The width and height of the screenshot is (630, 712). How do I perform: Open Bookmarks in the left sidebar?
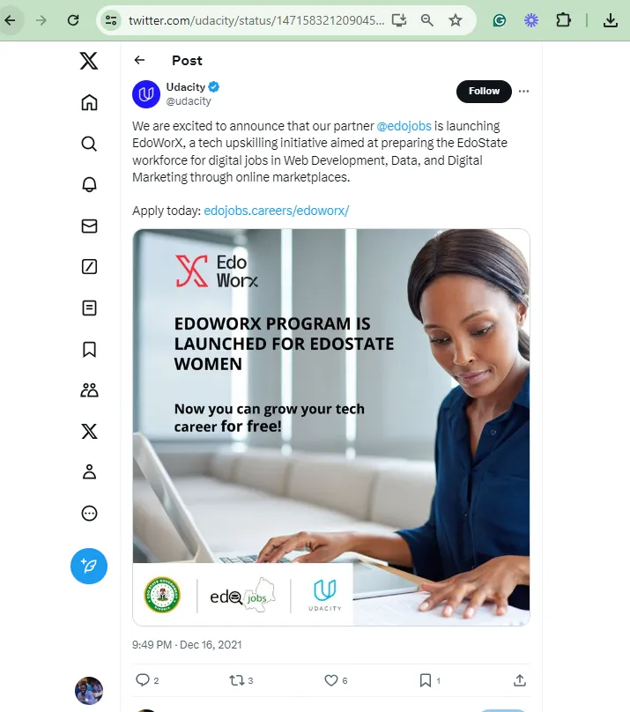(89, 349)
